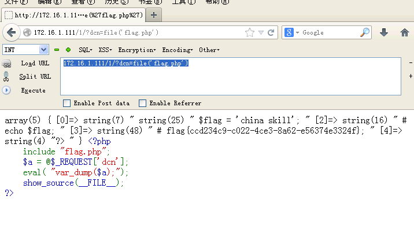Click the Execute play icon
The width and height of the screenshot is (414, 251).
pos(6,90)
